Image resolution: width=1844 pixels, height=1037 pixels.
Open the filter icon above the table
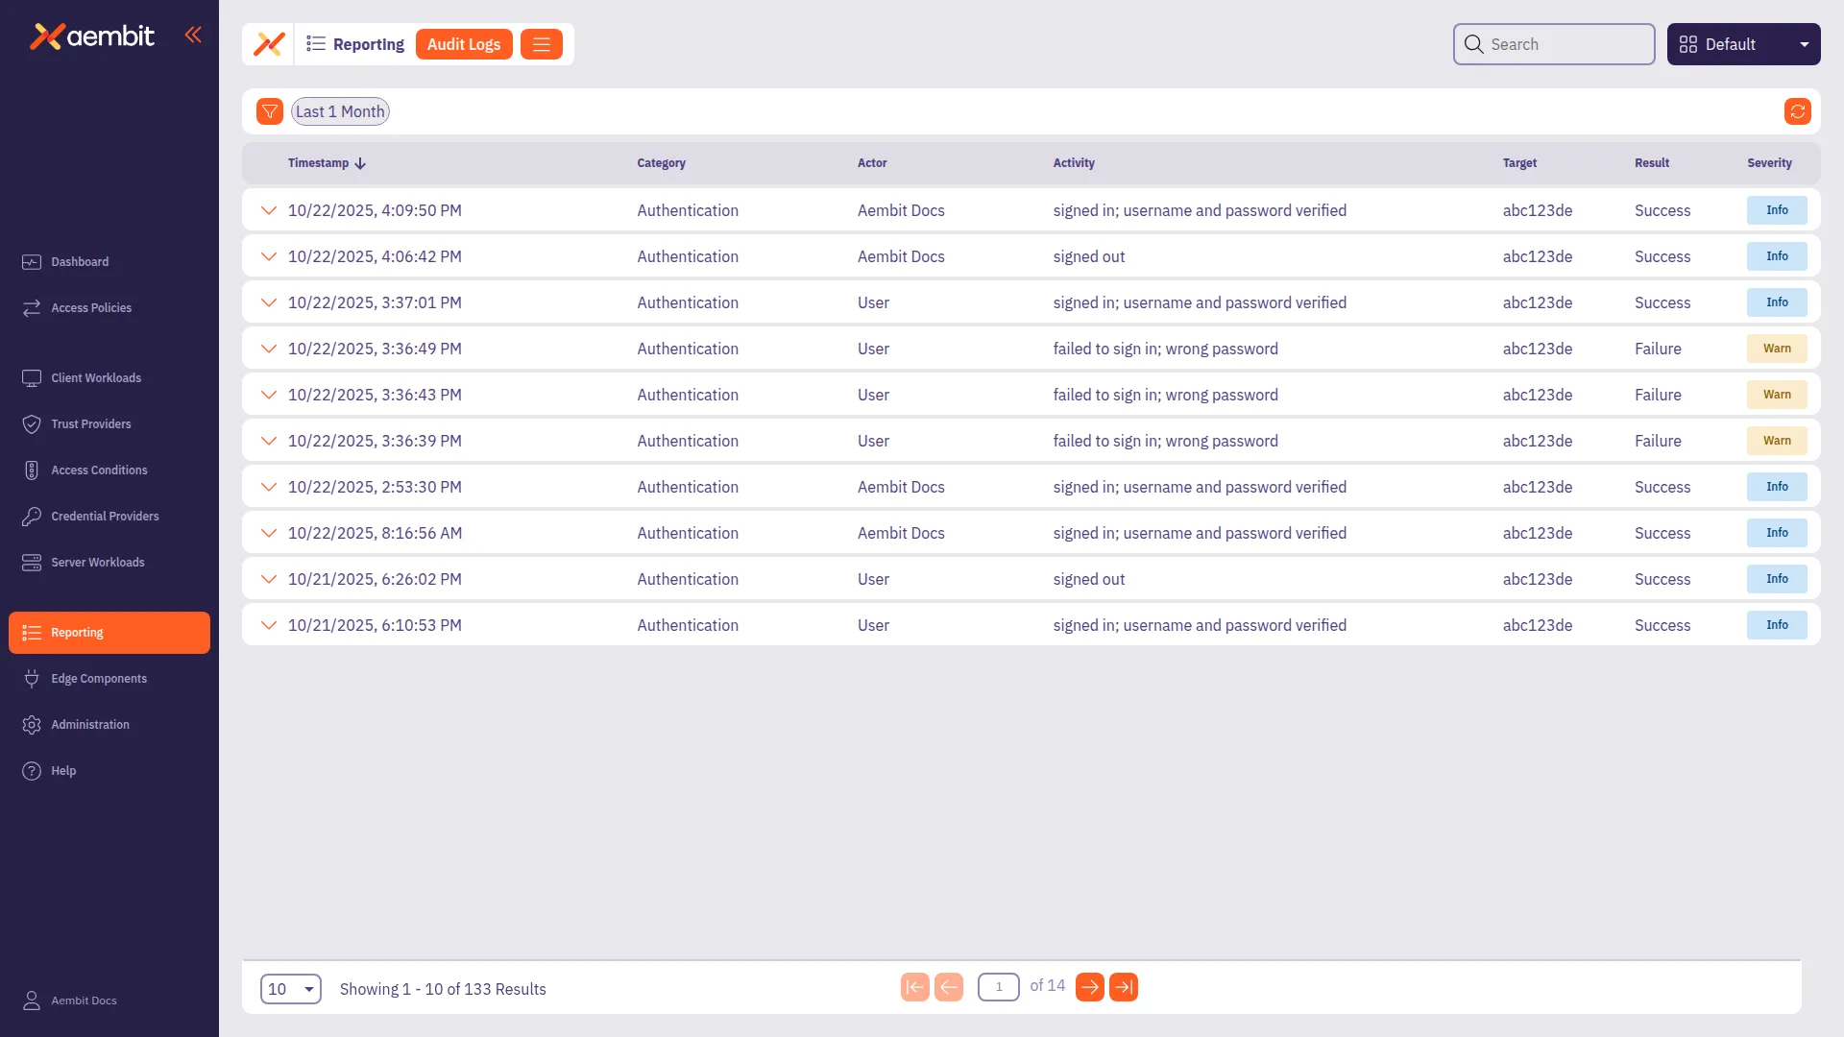tap(269, 110)
